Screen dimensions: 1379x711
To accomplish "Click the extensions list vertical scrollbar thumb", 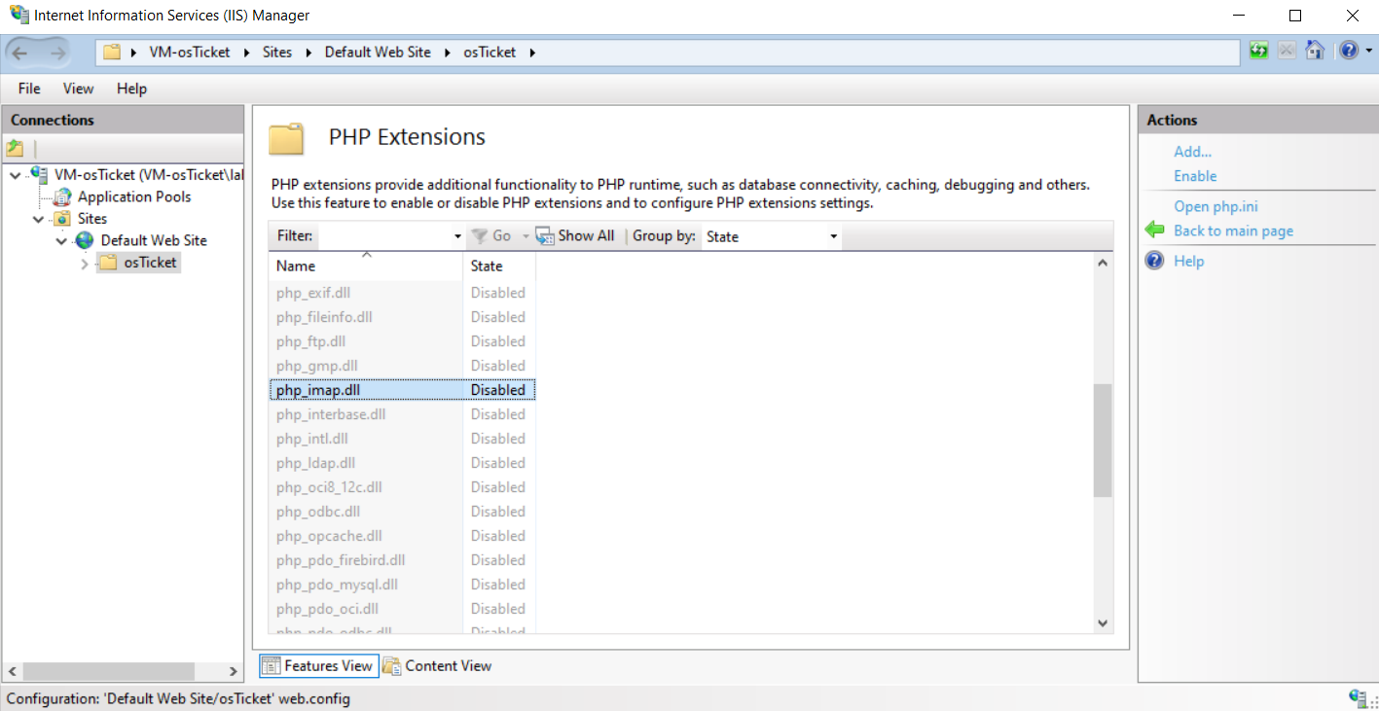I will (1103, 440).
